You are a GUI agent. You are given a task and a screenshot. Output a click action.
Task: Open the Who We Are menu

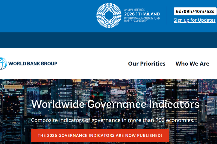pyautogui.click(x=192, y=64)
